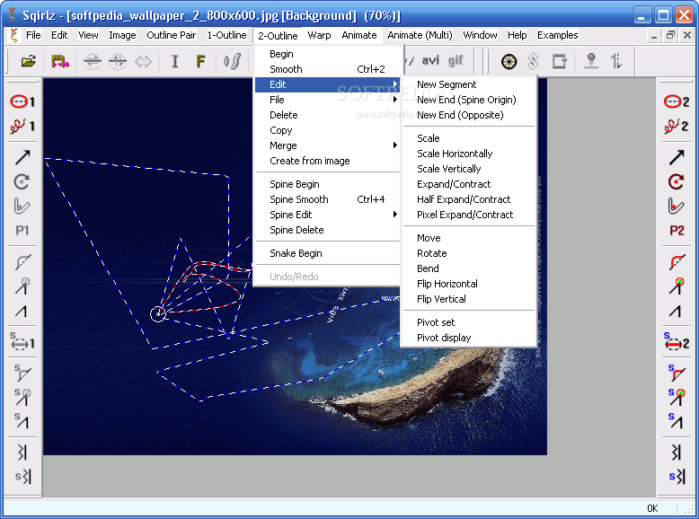Click the pin marker toolbar icon

click(x=591, y=61)
